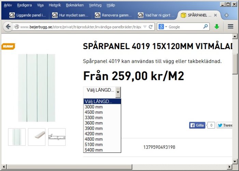This screenshot has height=171, width=239.
Task: Close the SPÅRPANEL tab
Action: (x=215, y=15)
